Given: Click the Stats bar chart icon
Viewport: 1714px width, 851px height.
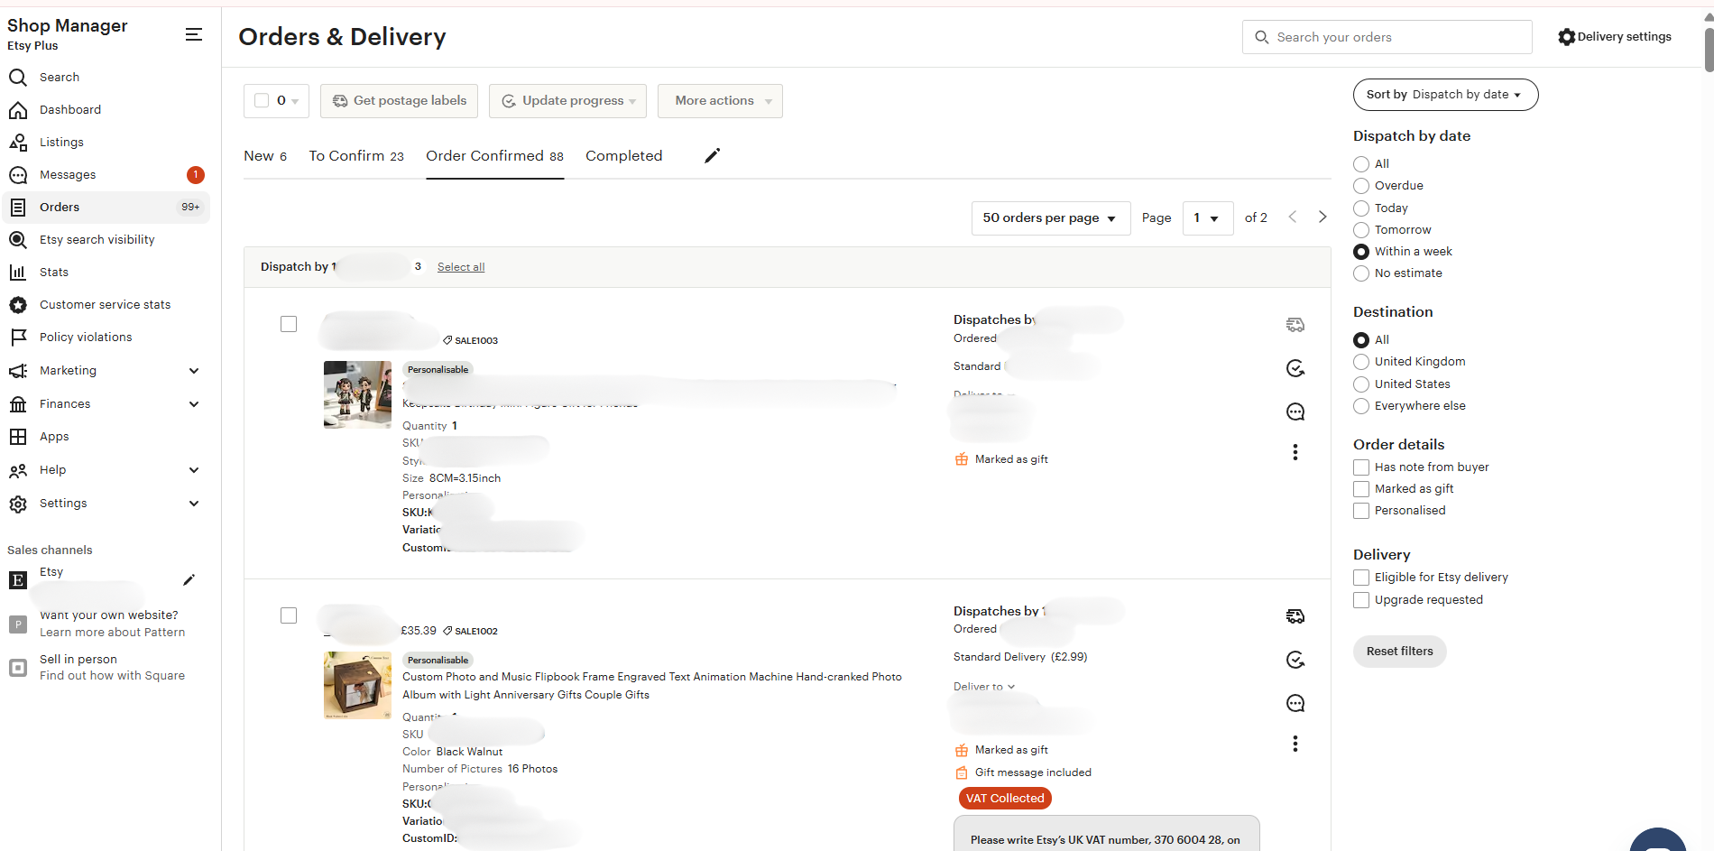Looking at the screenshot, I should coord(18,273).
